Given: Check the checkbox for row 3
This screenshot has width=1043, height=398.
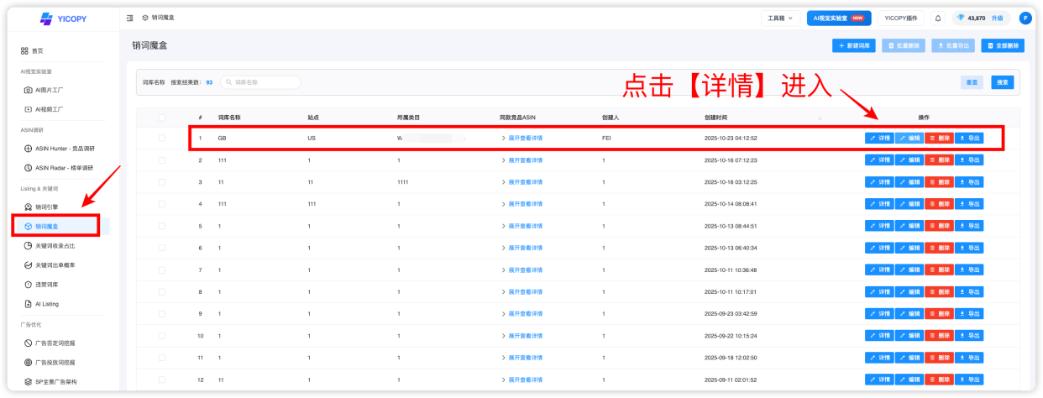Looking at the screenshot, I should click(x=161, y=181).
